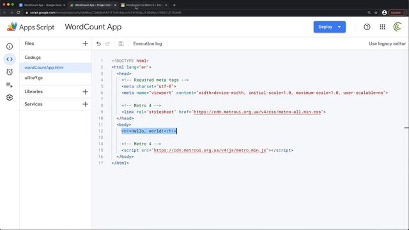Switch to WordCount App Google Docs tab

pos(42,5)
